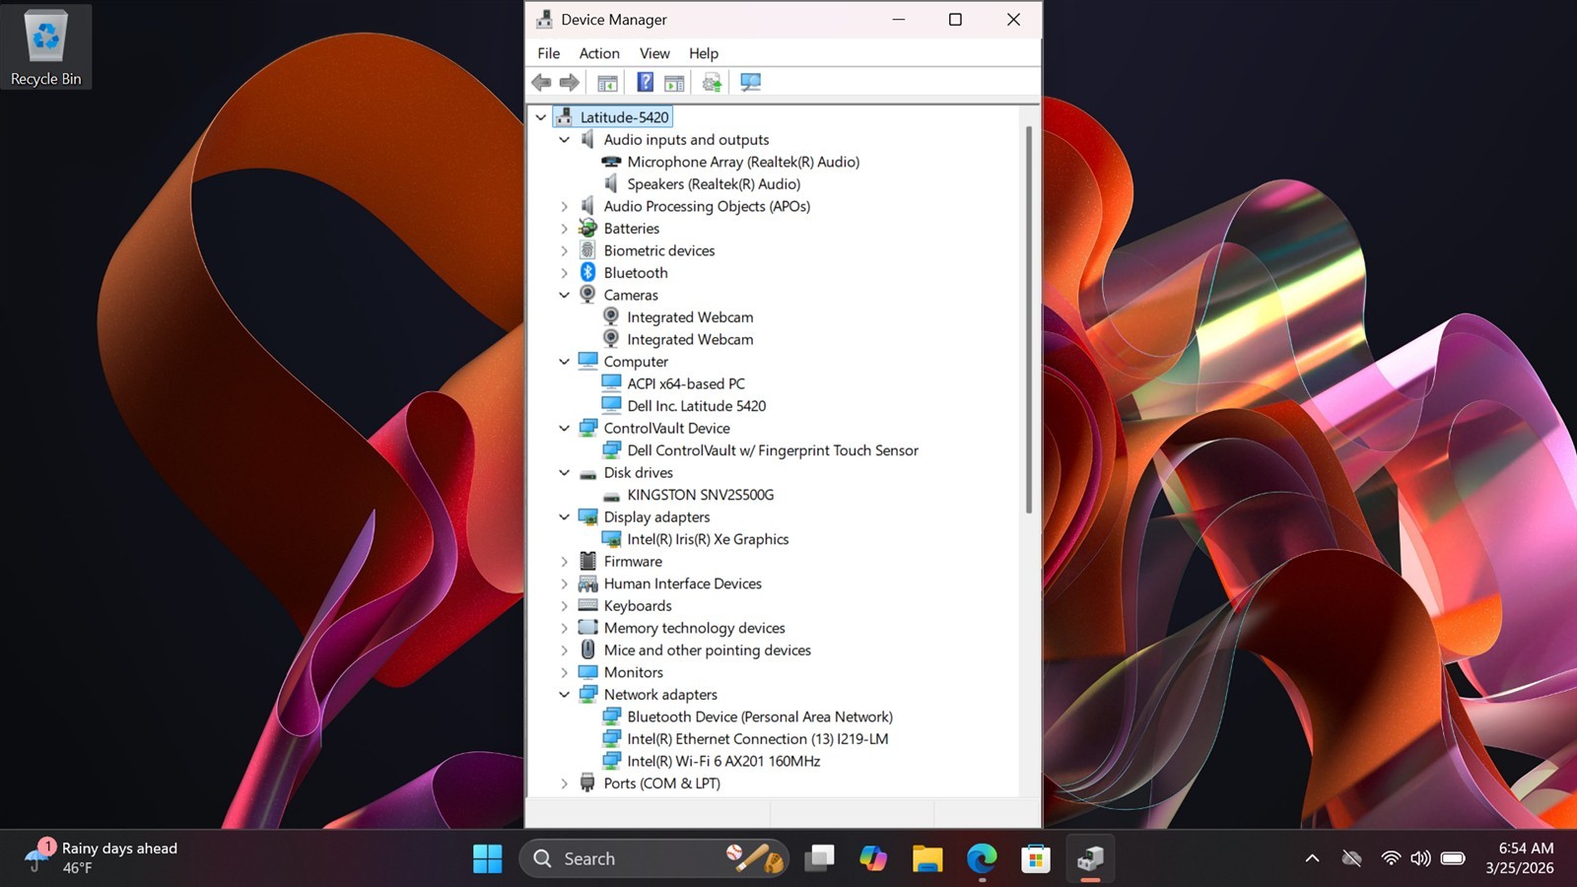Select Intel(R) Wi-Fi 6 AX201 160MHz
The image size is (1577, 887).
[723, 761]
